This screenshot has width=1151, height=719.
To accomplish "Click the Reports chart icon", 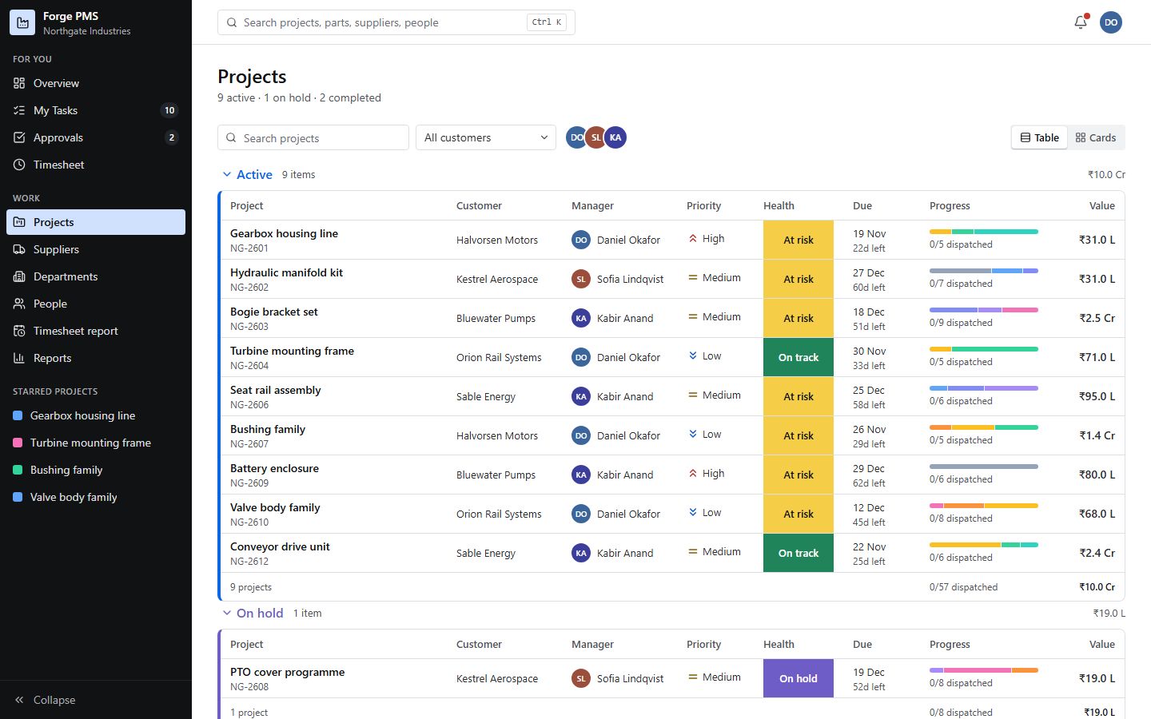I will [x=19, y=358].
